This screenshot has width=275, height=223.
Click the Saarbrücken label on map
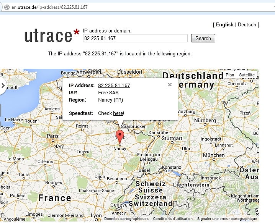[x=134, y=126]
